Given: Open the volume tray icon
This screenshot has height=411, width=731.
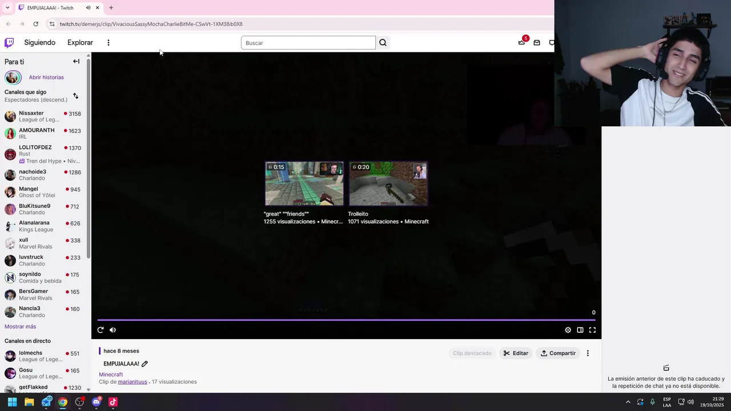Looking at the screenshot, I should [690, 402].
